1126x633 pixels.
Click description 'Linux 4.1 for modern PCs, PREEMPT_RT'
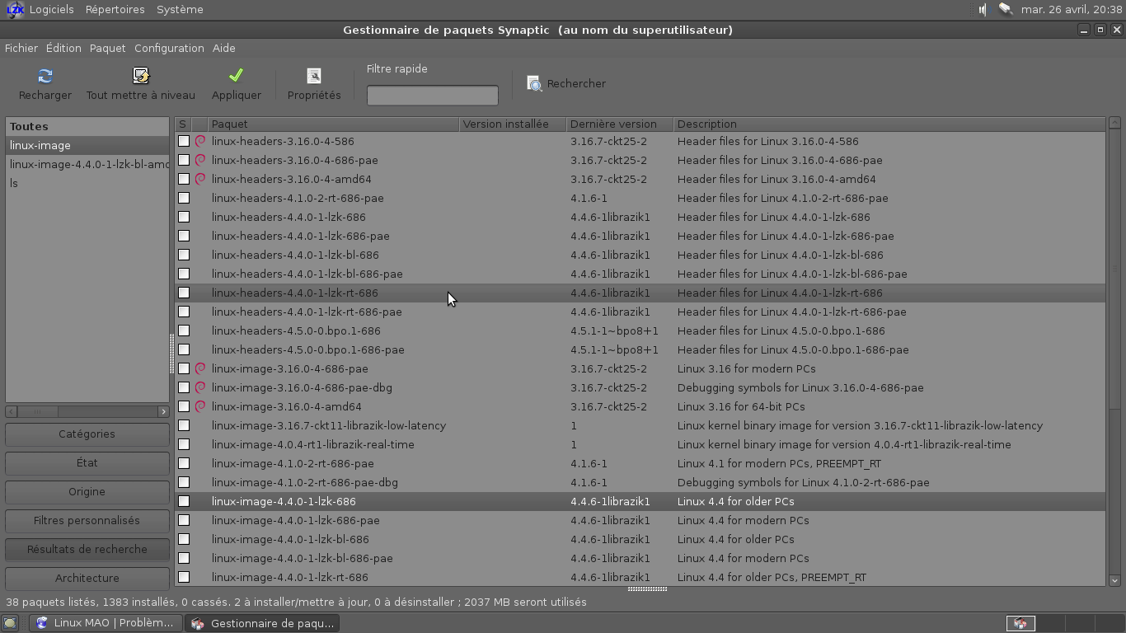(779, 463)
